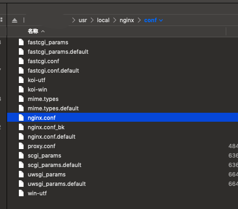Click the mime.types.default file name
Image resolution: width=238 pixels, height=209 pixels.
pos(53,109)
